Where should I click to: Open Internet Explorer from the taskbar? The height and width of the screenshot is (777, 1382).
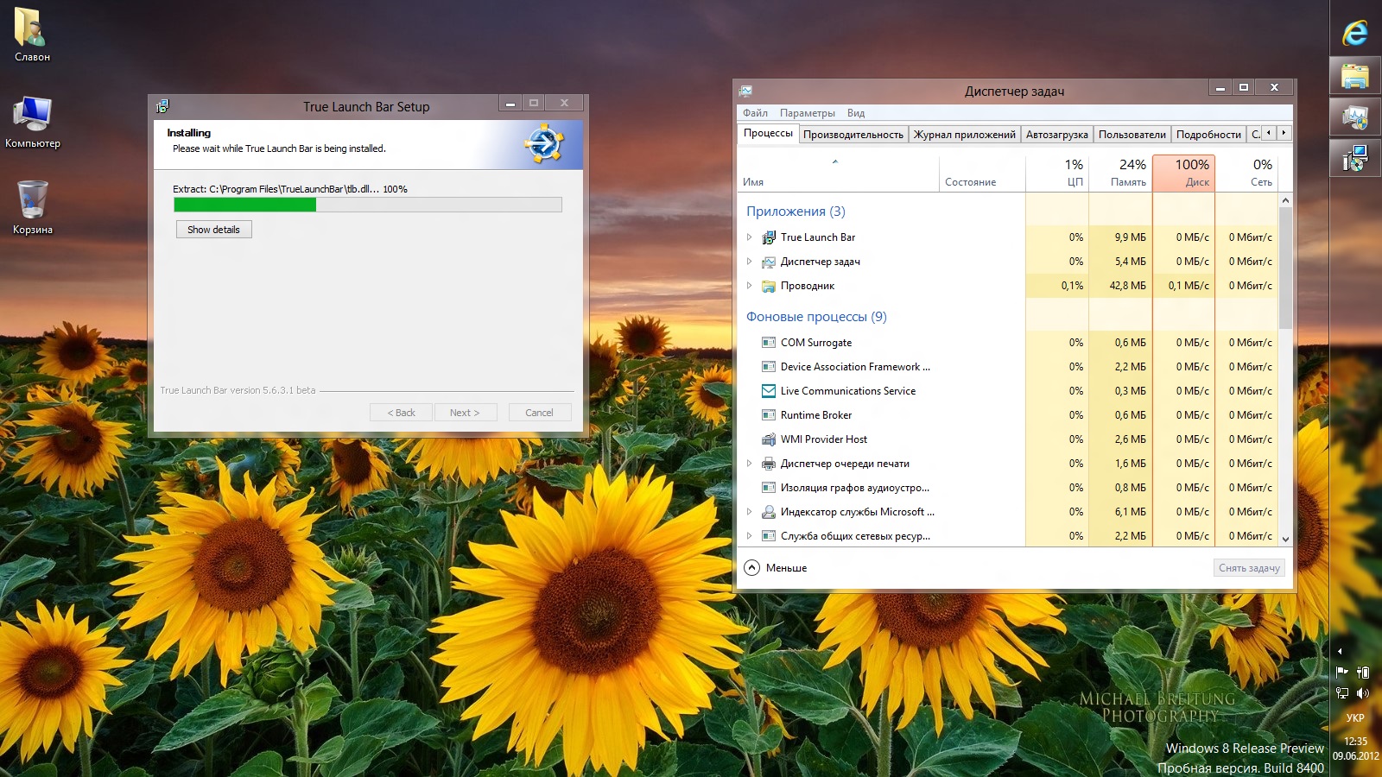tap(1354, 33)
